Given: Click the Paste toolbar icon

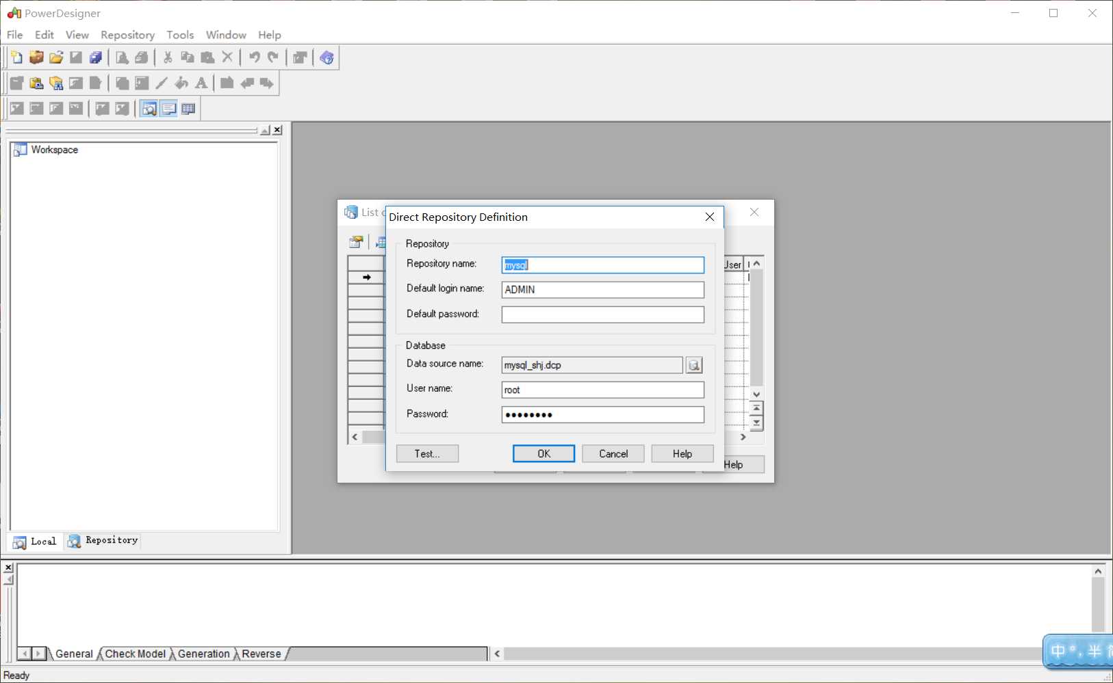Looking at the screenshot, I should 207,57.
